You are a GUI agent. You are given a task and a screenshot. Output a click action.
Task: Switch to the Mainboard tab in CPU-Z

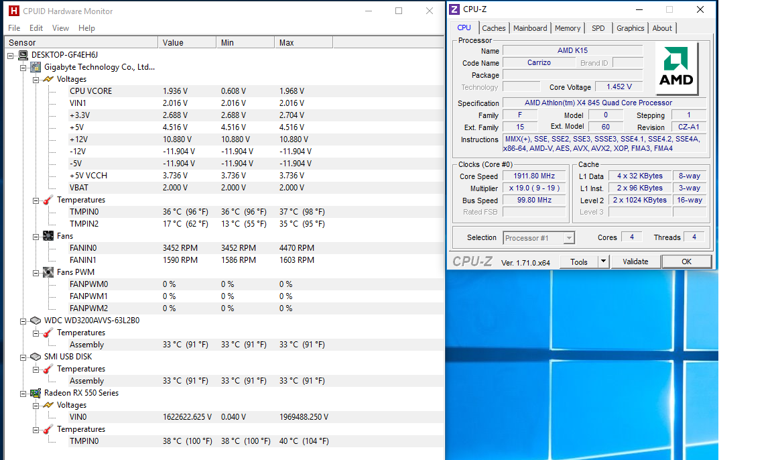(530, 29)
